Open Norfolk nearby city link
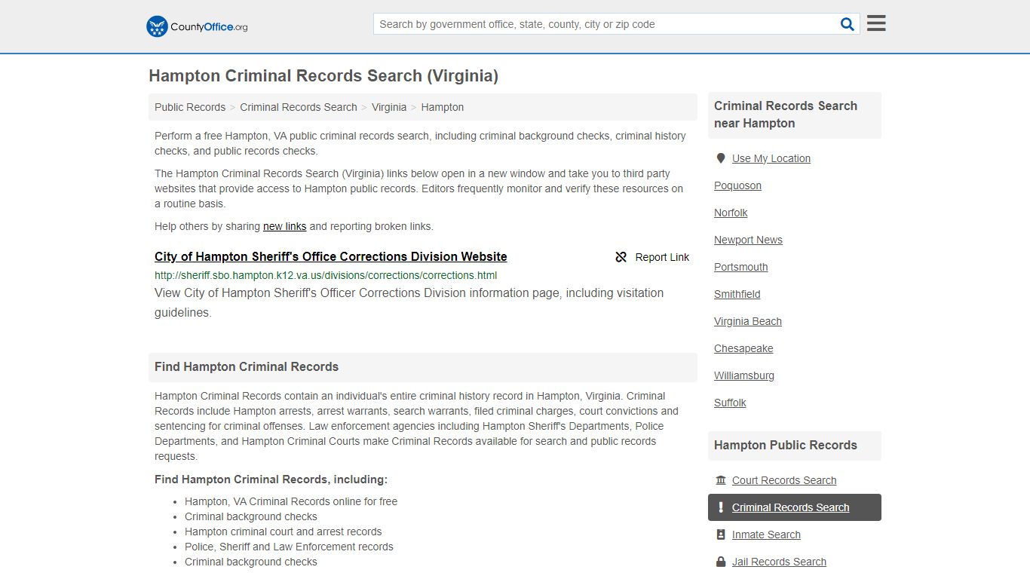Image resolution: width=1030 pixels, height=579 pixels. [731, 213]
